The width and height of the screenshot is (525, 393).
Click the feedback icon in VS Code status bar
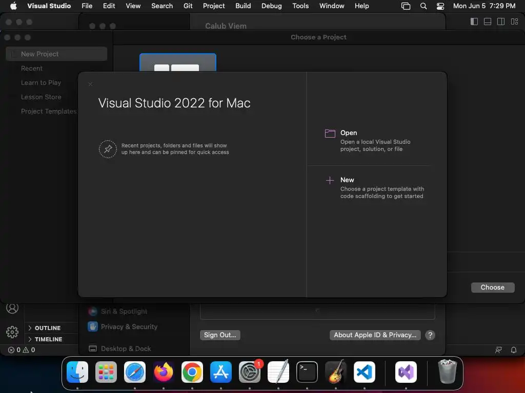pos(498,350)
